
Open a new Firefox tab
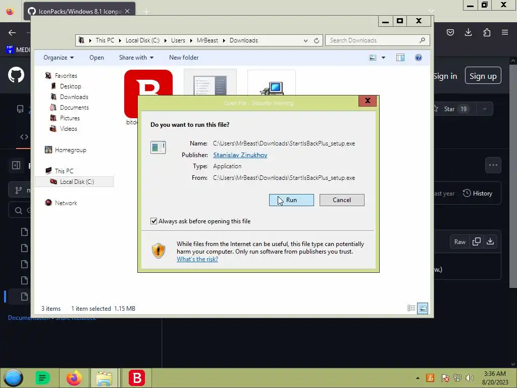coord(146,12)
